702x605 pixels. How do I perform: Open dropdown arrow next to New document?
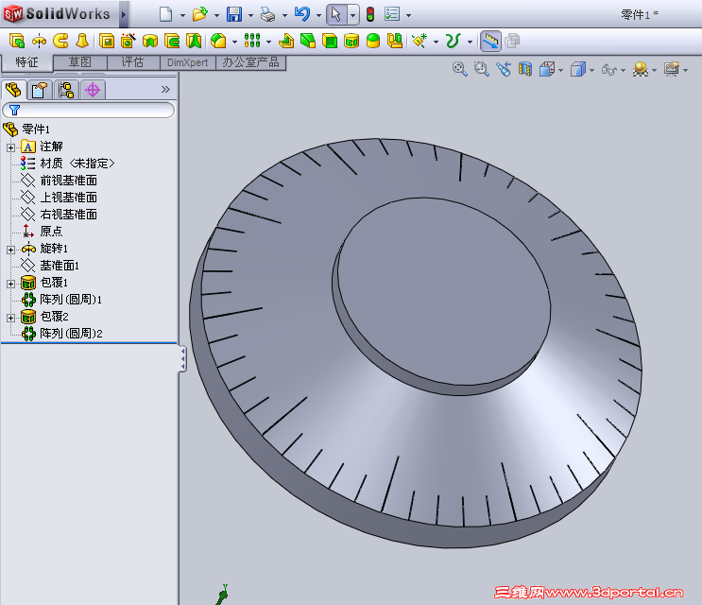tap(182, 15)
